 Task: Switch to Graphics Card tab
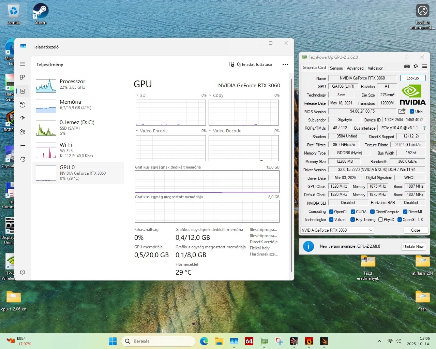pos(314,68)
